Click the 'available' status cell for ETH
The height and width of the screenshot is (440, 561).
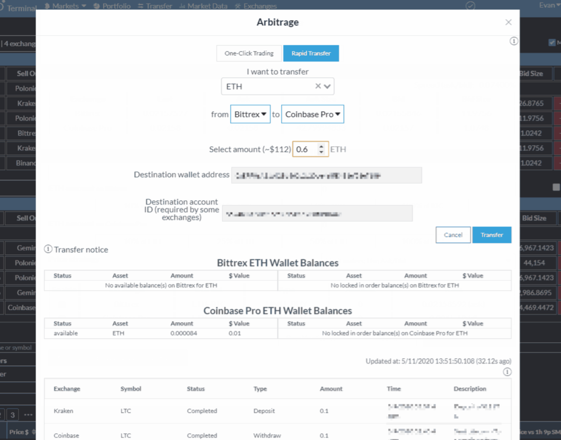(x=66, y=333)
